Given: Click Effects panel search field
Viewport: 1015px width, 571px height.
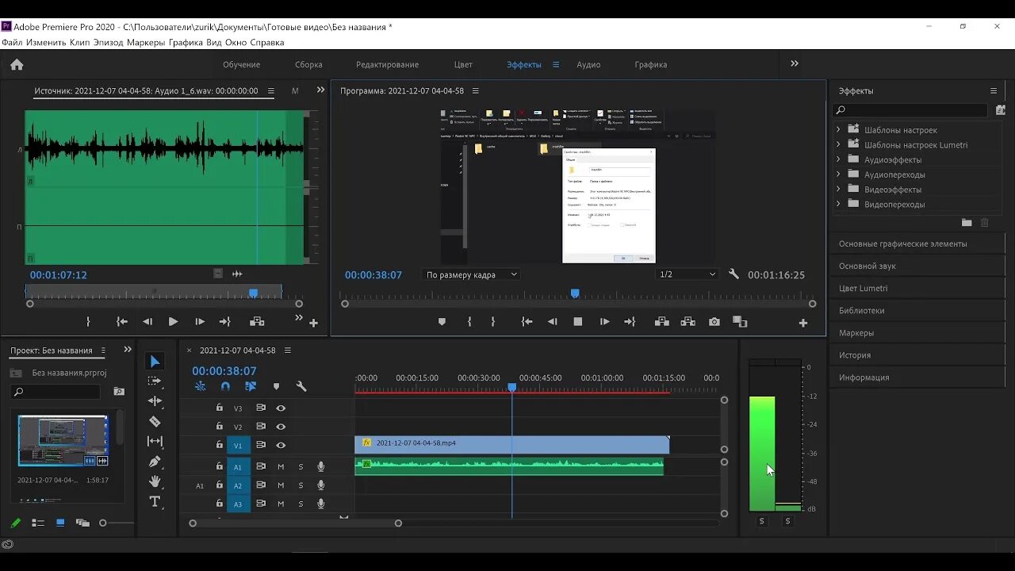Looking at the screenshot, I should pyautogui.click(x=911, y=110).
